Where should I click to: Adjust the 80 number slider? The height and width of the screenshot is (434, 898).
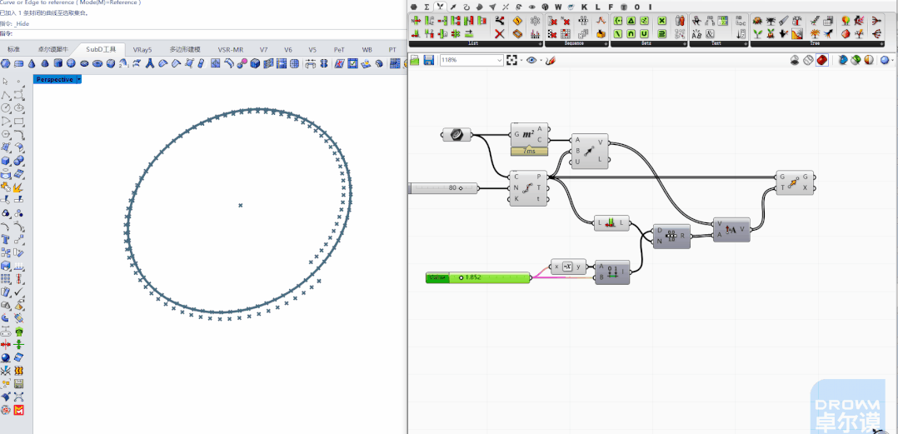point(443,187)
